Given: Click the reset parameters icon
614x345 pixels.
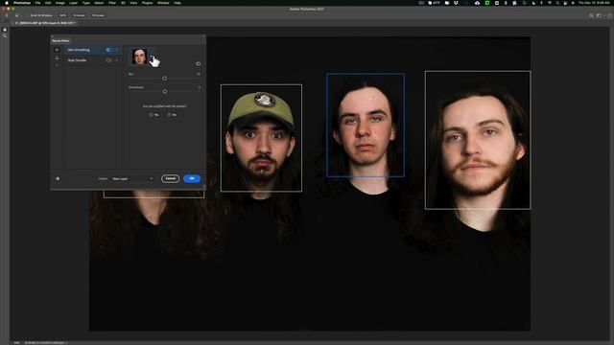Looking at the screenshot, I should click(199, 63).
